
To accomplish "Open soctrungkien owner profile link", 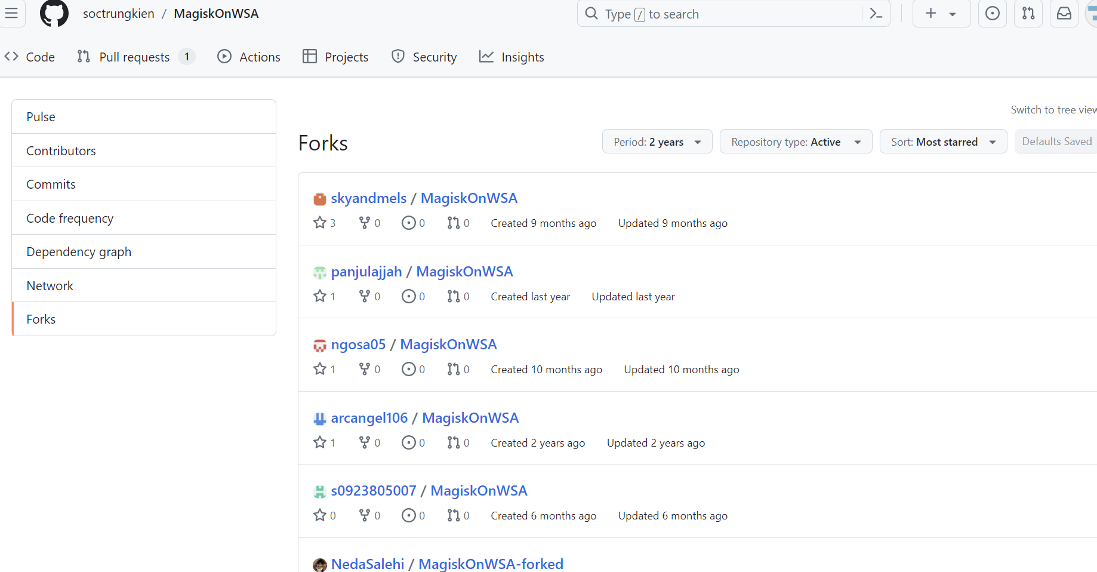I will (119, 14).
